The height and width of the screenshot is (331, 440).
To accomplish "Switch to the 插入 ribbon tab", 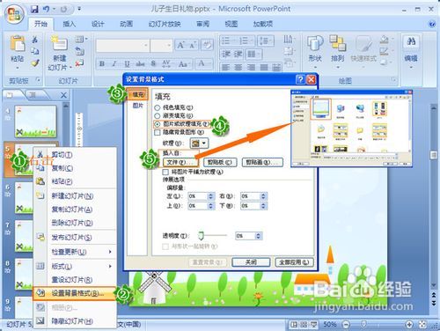I will [x=70, y=24].
